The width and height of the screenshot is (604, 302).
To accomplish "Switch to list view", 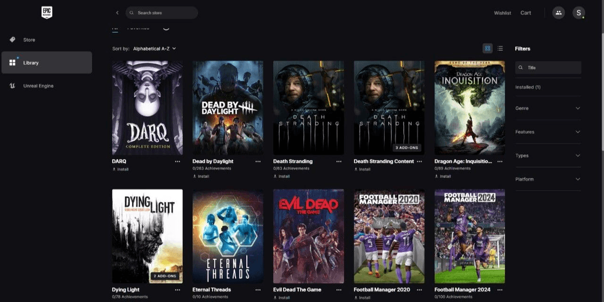I will (500, 48).
